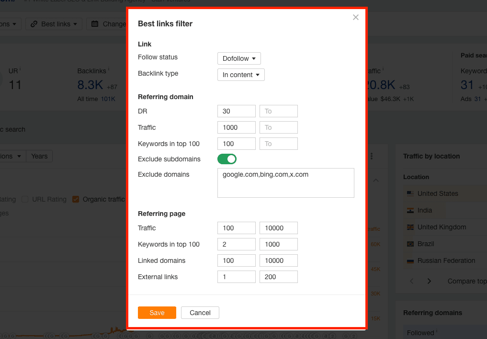
Task: Click the United States flag icon
Action: tap(410, 193)
